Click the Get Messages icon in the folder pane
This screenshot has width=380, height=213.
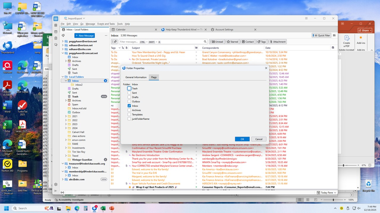63,35
